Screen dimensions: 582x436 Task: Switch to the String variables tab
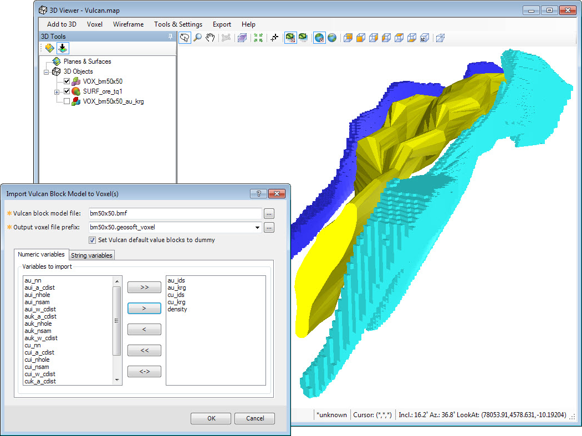point(91,255)
